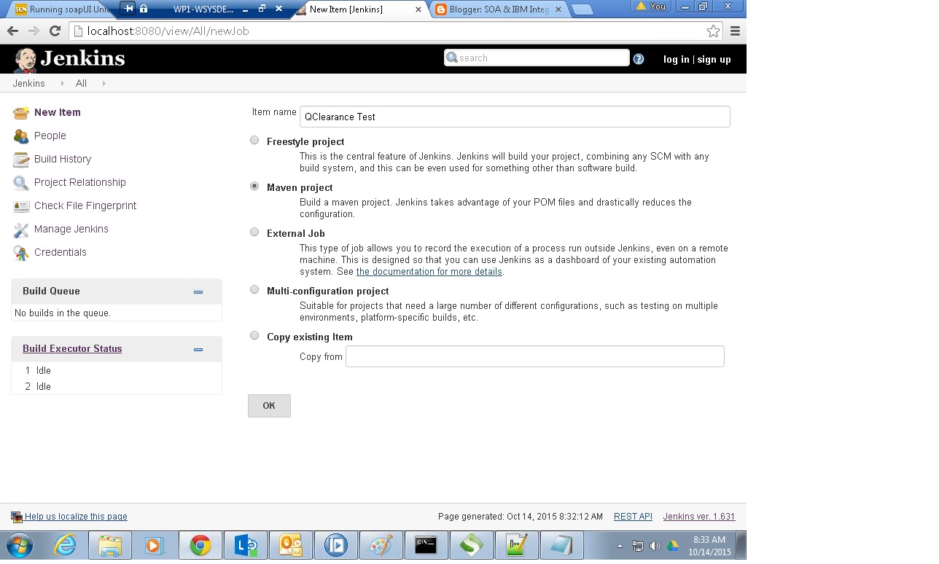Click the search help question mark icon
The image size is (939, 564).
[x=639, y=59]
